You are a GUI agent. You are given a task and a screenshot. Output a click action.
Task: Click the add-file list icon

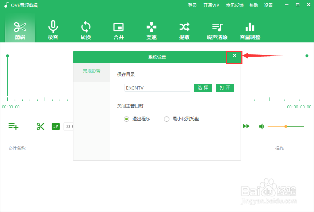(14, 126)
